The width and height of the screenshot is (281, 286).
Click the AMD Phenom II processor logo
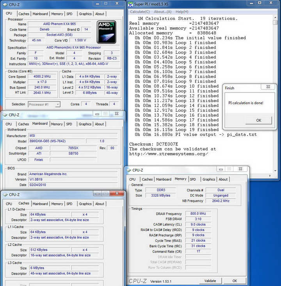pos(107,32)
